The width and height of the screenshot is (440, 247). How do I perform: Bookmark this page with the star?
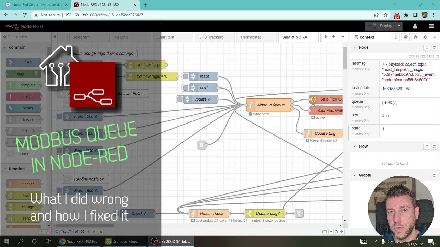[386, 15]
